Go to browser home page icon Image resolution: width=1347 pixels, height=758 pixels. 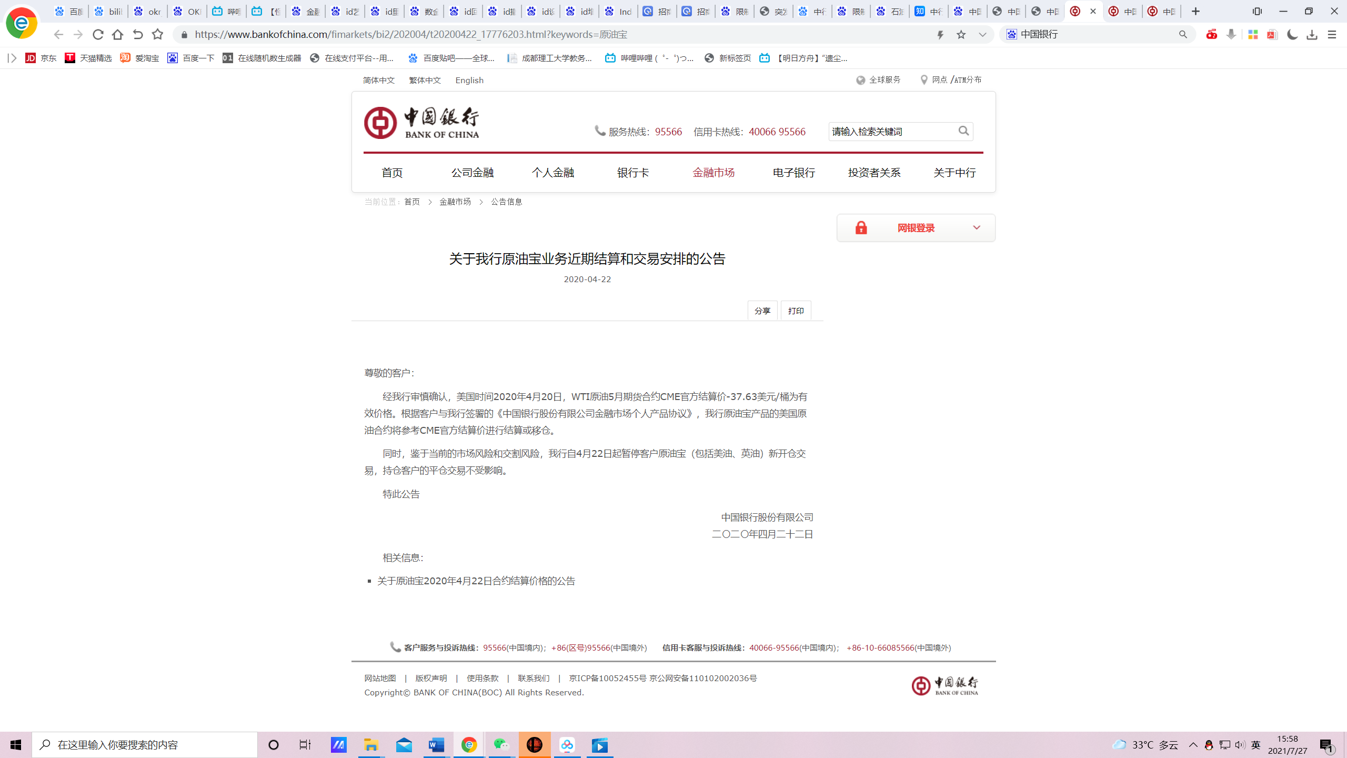click(117, 35)
